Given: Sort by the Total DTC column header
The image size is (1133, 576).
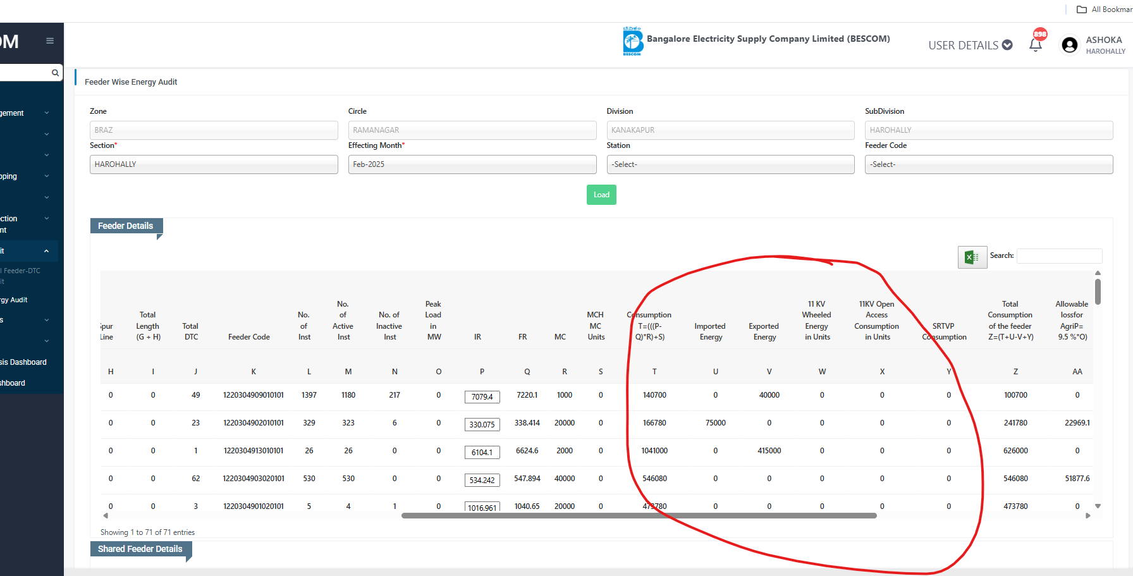Looking at the screenshot, I should click(x=190, y=331).
